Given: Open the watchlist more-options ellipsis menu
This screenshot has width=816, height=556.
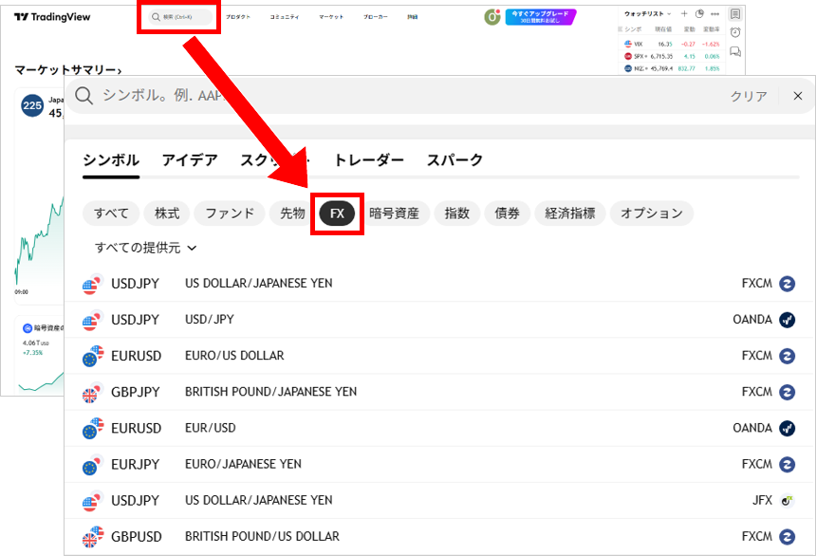Looking at the screenshot, I should pos(715,13).
